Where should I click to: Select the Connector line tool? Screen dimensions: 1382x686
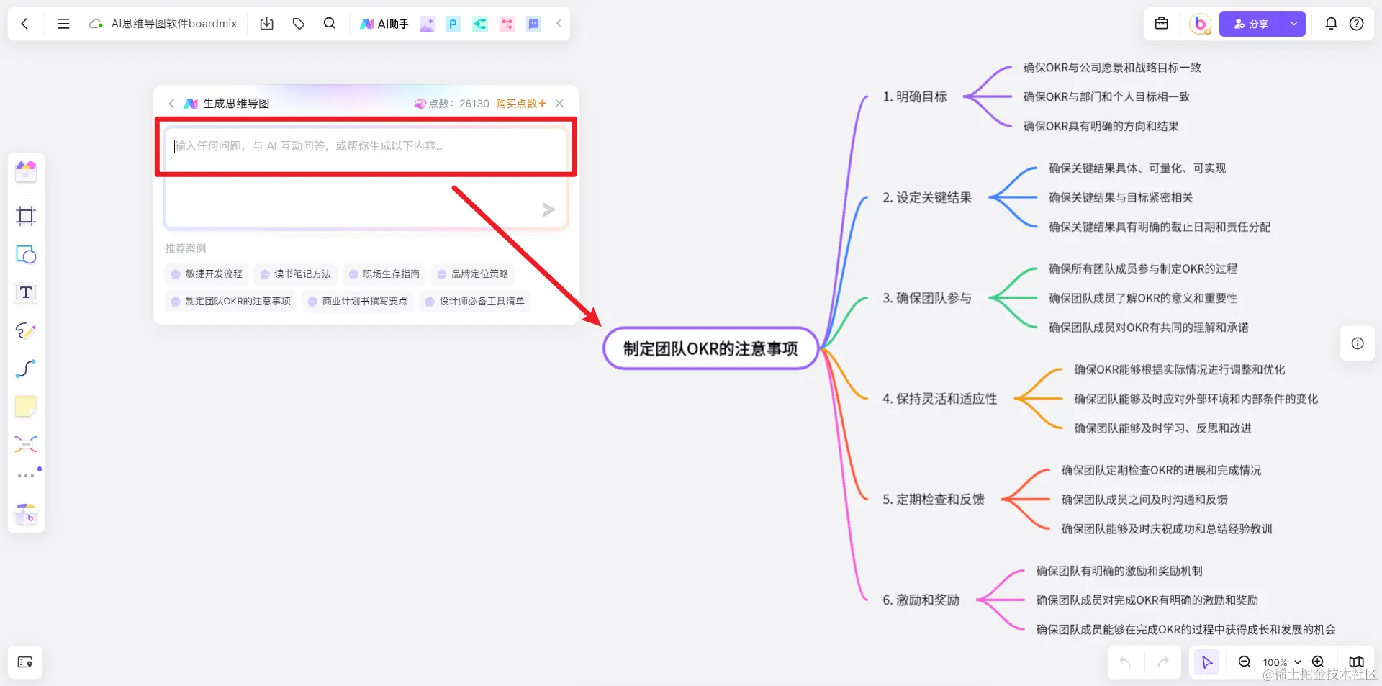26,369
